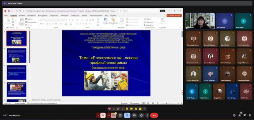Image resolution: width=254 pixels, height=120 pixels.
Task: Select participant tile with letter A avatar
Action: point(243,21)
